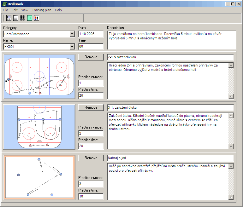Click the first toolbar icon with form layout
The width and height of the screenshot is (243, 207).
9,18
